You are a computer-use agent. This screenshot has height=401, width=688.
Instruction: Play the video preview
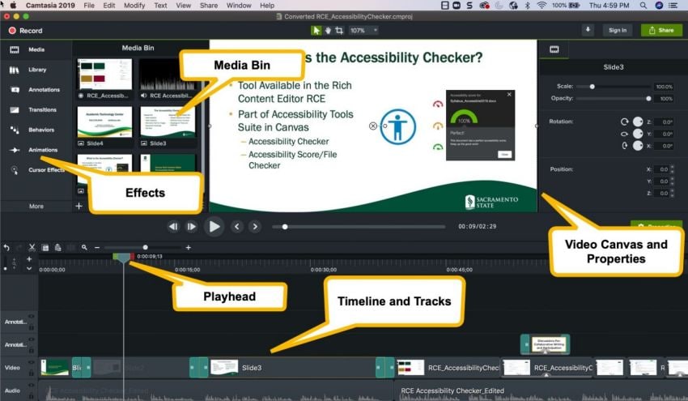tap(214, 227)
